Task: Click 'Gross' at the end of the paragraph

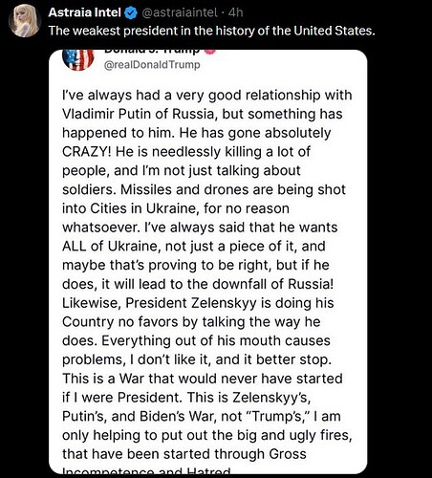Action: (x=288, y=454)
